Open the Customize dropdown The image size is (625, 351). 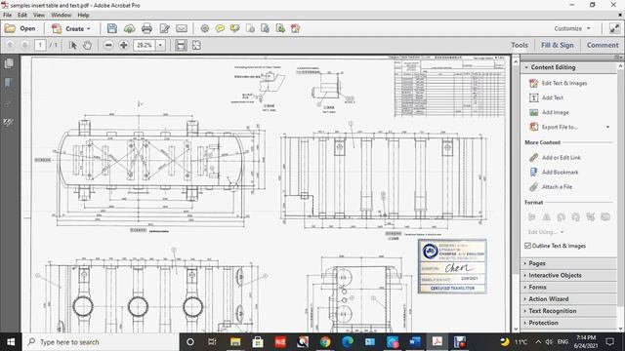coord(572,28)
